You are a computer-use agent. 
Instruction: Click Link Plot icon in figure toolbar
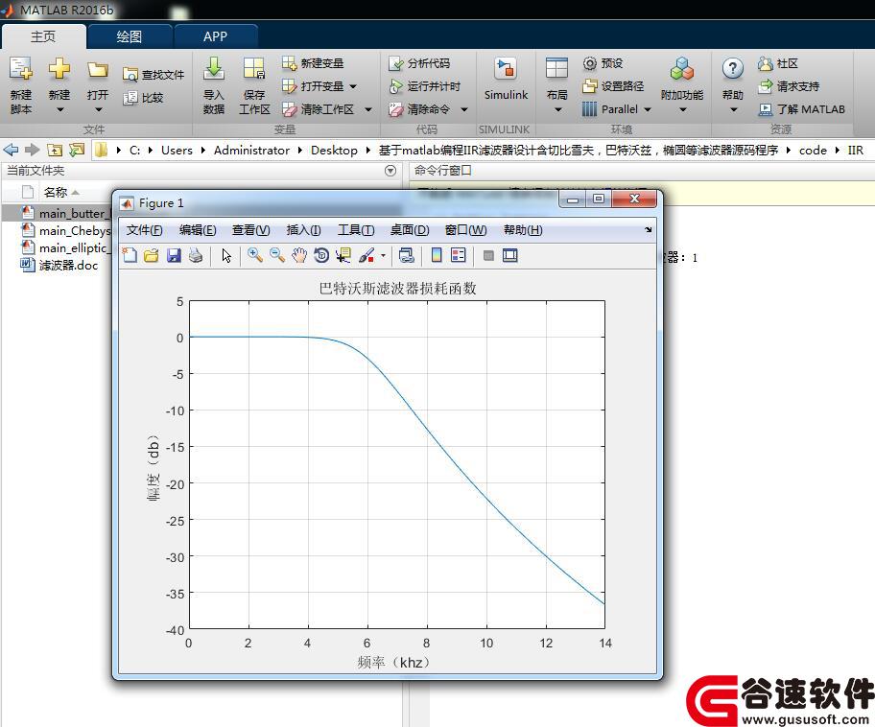pyautogui.click(x=406, y=255)
